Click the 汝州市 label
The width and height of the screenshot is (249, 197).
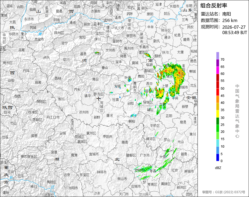coord(110,50)
